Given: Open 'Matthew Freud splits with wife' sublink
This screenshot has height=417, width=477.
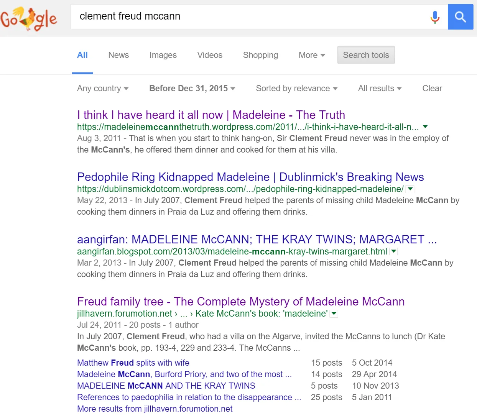Looking at the screenshot, I should 133,363.
